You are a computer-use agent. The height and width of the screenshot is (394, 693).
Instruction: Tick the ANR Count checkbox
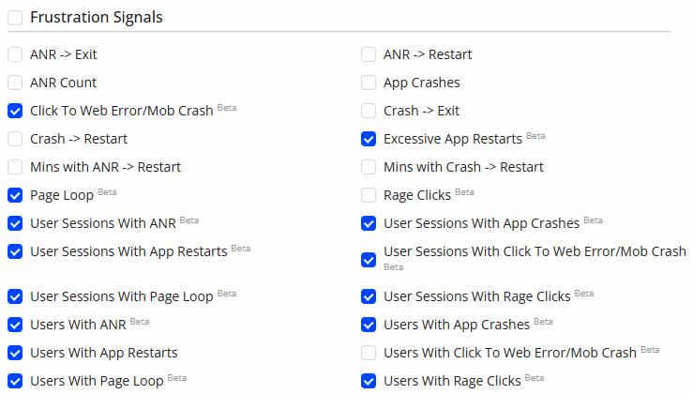point(15,83)
